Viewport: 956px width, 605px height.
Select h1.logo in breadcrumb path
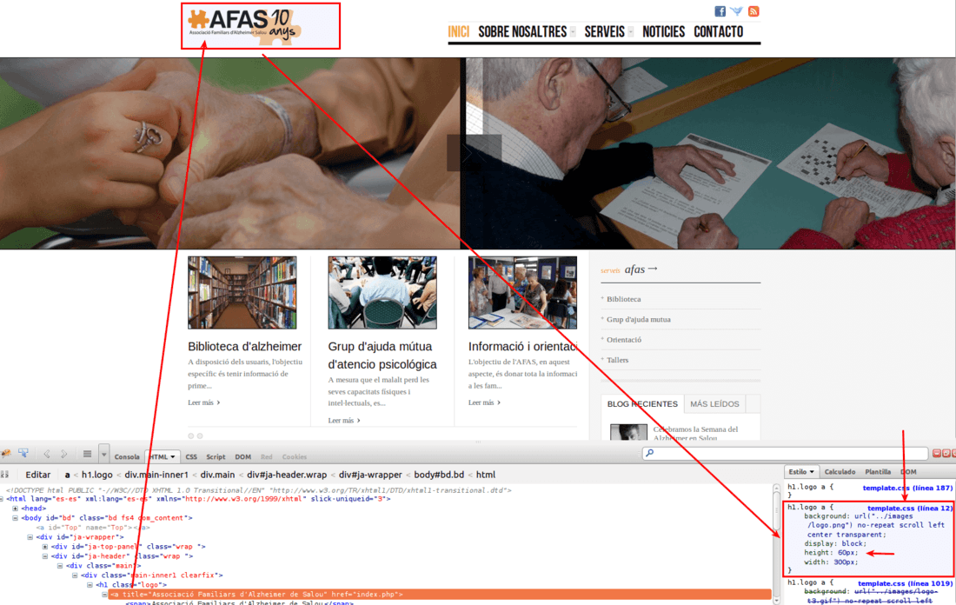pos(97,475)
